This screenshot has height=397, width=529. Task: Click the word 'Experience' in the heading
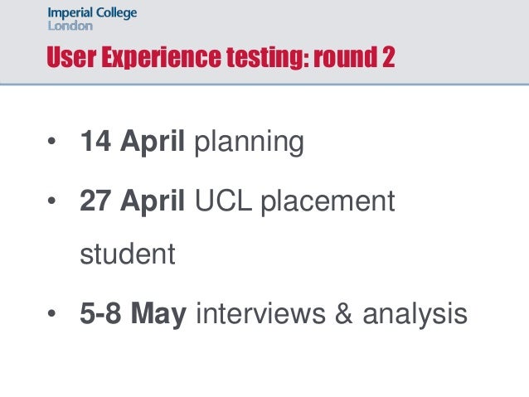(161, 58)
